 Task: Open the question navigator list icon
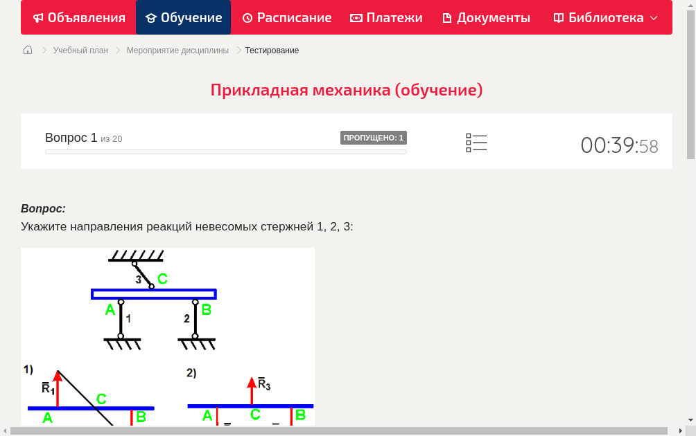(x=476, y=142)
